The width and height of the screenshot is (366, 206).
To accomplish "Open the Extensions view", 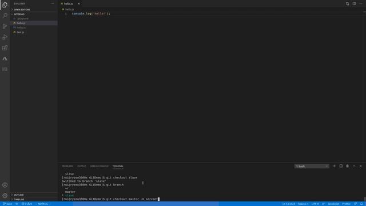I will click(5, 47).
